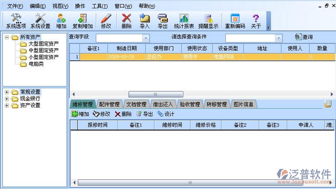Click the 导入 import icon

(144, 21)
